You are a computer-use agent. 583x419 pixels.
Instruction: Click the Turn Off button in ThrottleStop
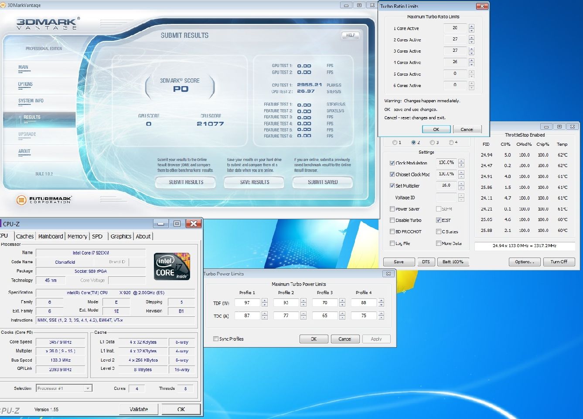[559, 262]
